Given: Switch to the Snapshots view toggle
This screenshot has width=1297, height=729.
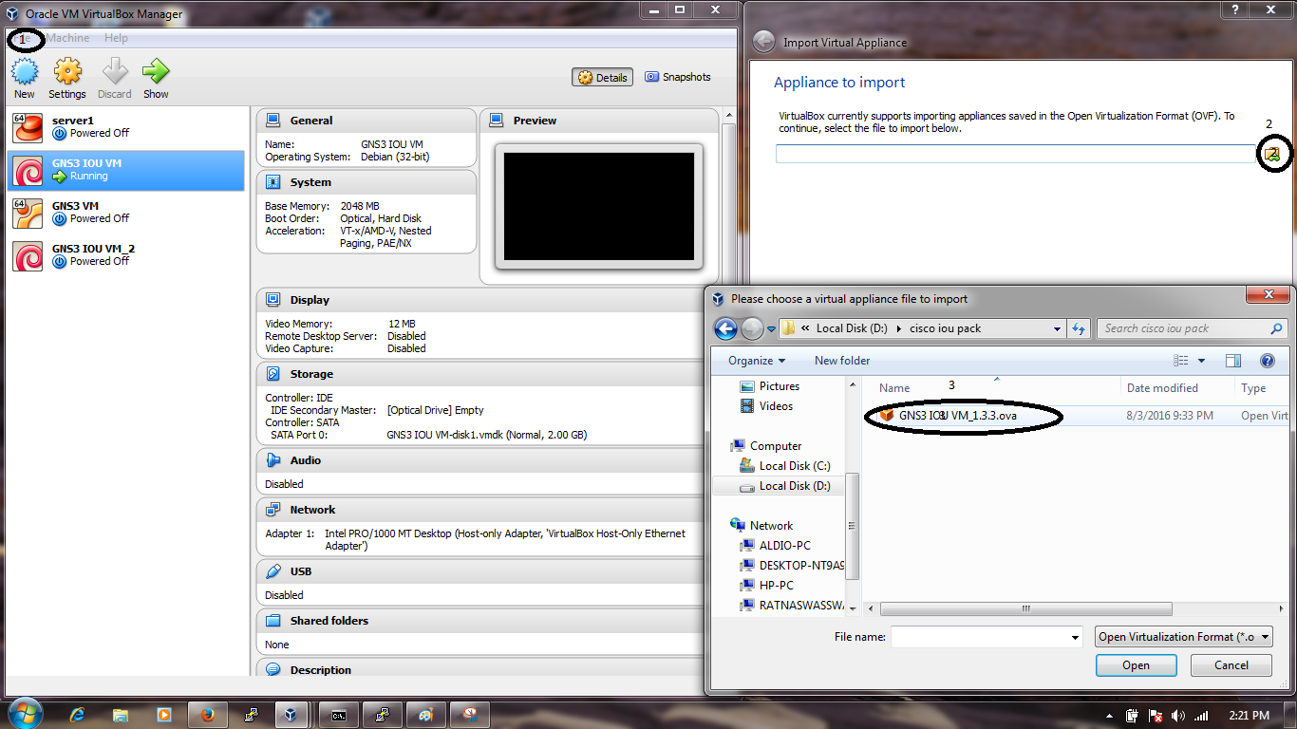Looking at the screenshot, I should pyautogui.click(x=677, y=77).
